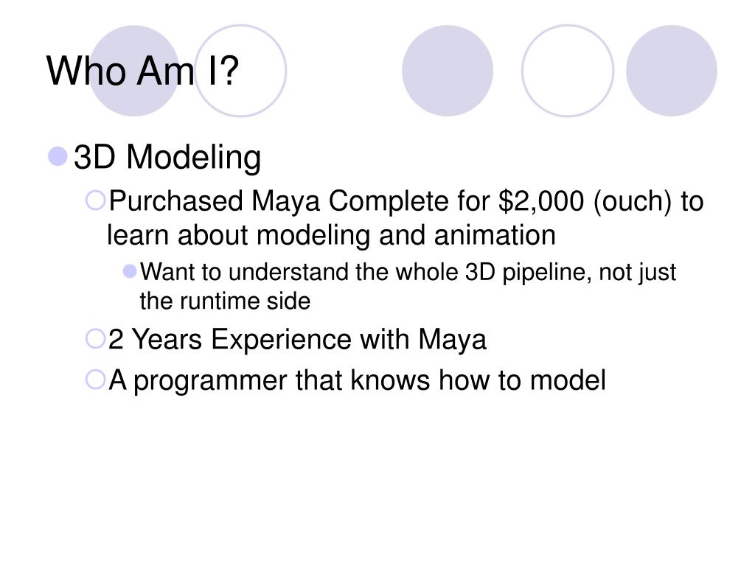Screen dimensions: 755x566
Task: Click hollow bullet before 'A programmer'
Action: point(95,380)
